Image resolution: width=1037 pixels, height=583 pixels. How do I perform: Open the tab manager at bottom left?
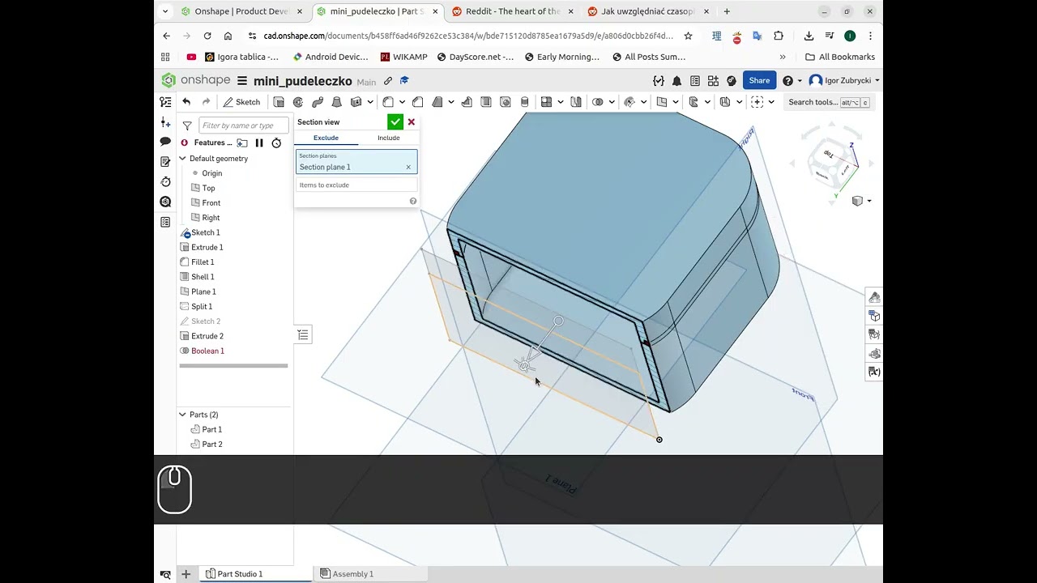[165, 574]
